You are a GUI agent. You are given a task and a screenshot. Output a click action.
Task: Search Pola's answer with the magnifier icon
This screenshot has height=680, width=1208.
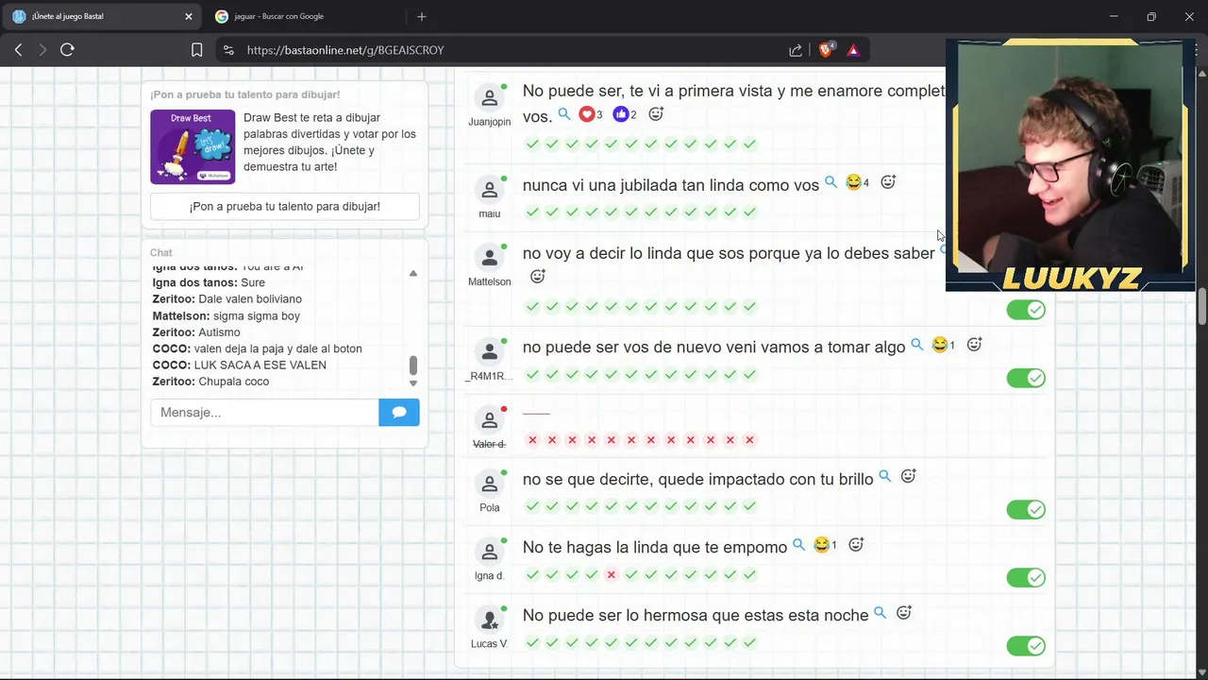tap(885, 477)
